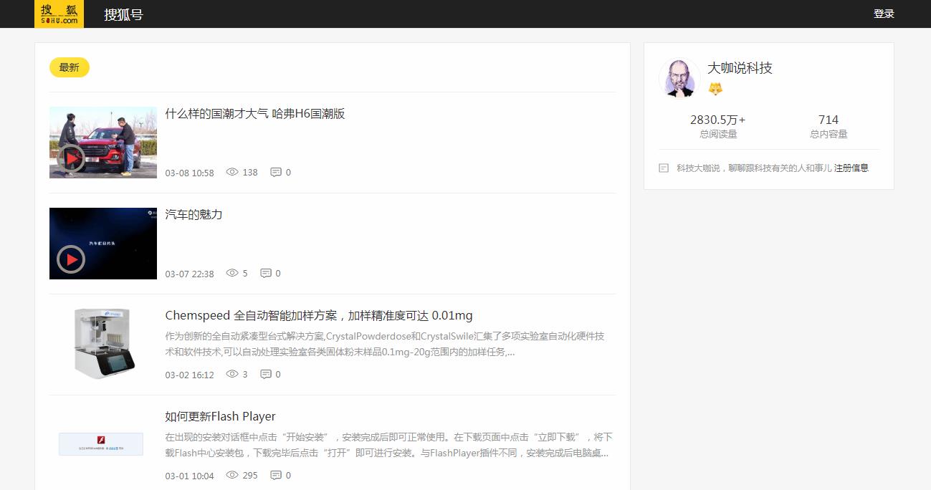Play the 哈弗H6国潮版 video thumbnail
Screen dimensions: 931x490
[103, 143]
